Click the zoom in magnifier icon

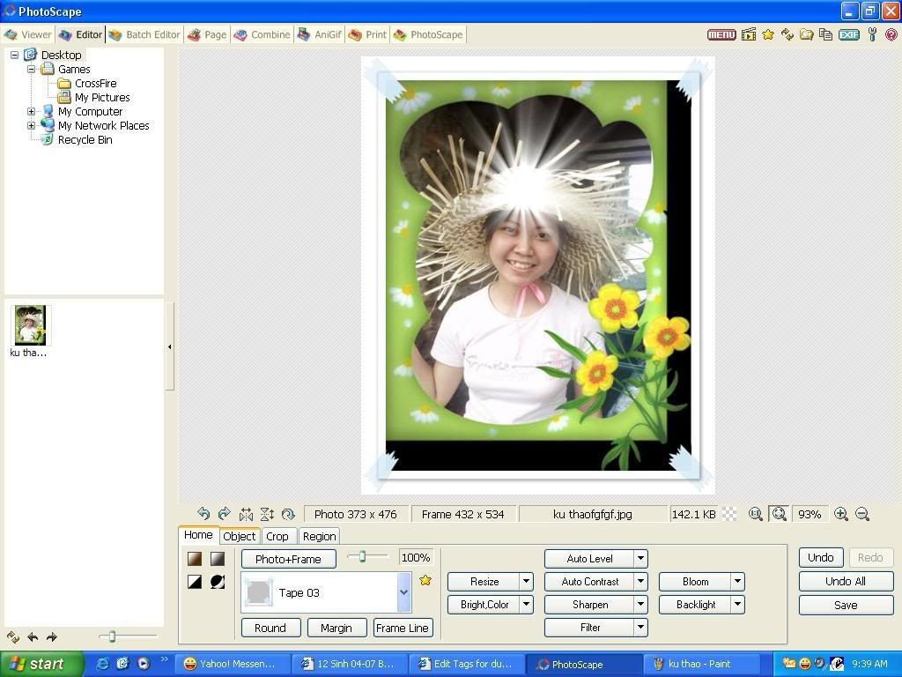841,514
